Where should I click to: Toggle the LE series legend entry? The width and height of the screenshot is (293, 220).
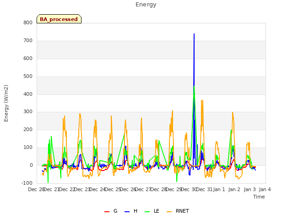click(152, 211)
